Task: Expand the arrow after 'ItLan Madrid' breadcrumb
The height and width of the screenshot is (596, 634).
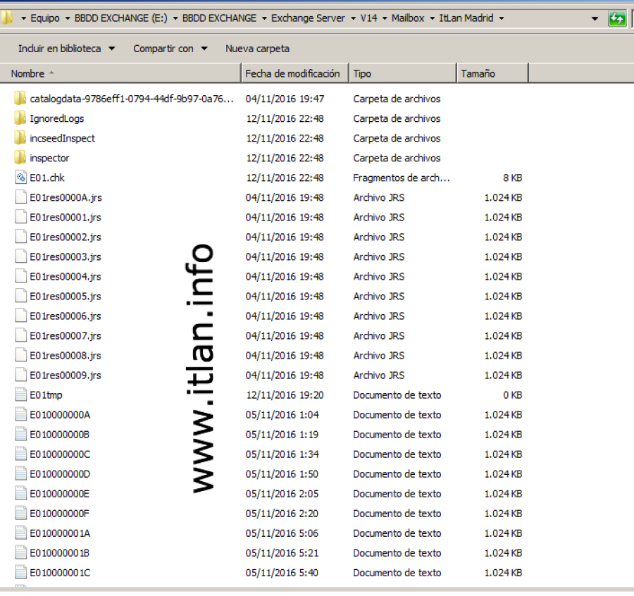Action: [x=502, y=18]
